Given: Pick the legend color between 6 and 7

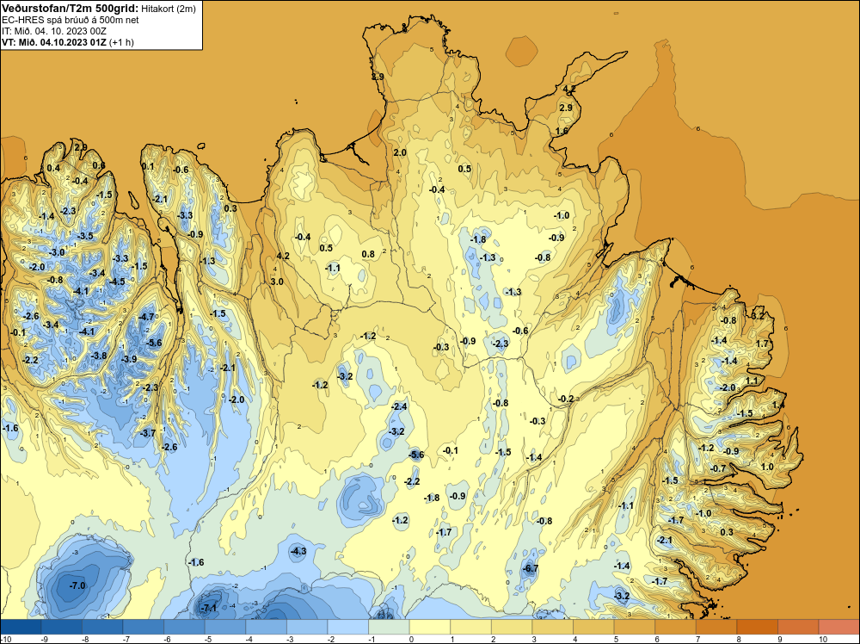Looking at the screenshot, I should [676, 627].
